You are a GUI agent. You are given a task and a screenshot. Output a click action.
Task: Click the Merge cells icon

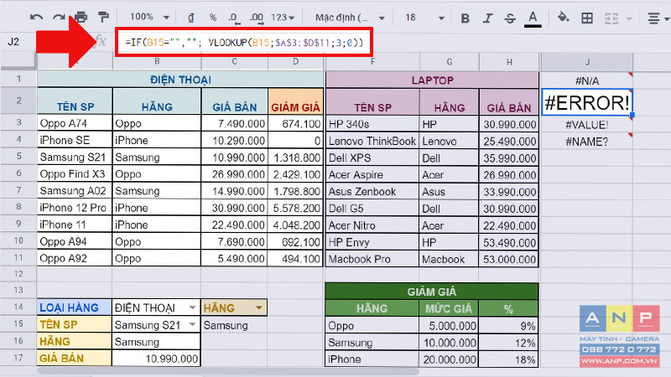click(611, 18)
